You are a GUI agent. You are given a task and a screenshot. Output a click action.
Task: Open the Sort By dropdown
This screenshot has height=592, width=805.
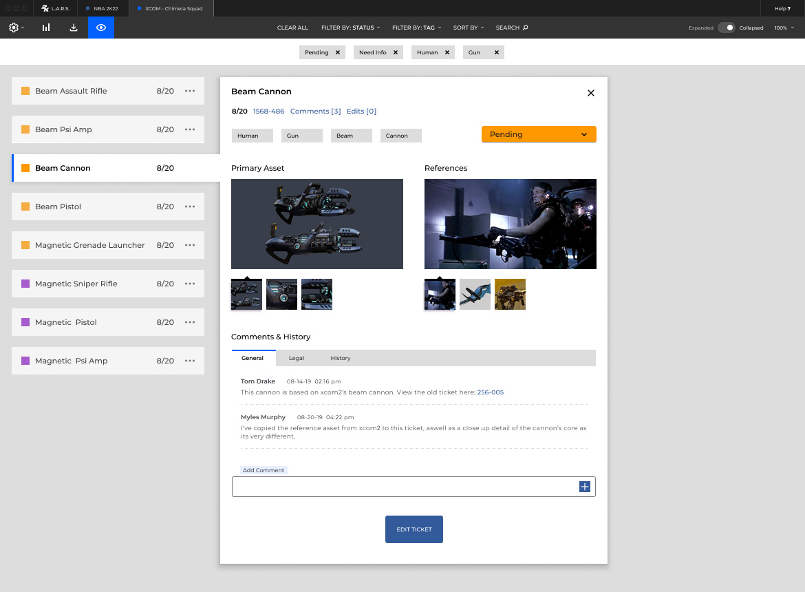point(469,28)
